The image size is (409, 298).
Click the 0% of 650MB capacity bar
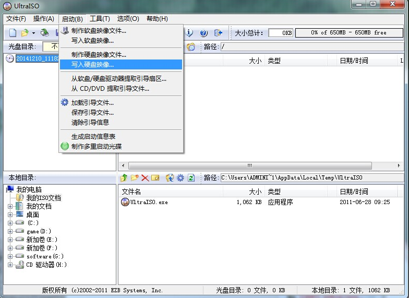[x=349, y=33]
